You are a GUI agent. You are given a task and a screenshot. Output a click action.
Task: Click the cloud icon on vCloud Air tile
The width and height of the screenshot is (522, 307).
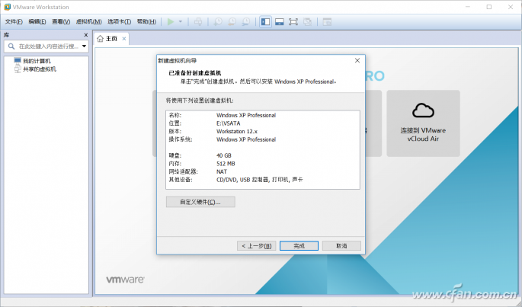(423, 110)
